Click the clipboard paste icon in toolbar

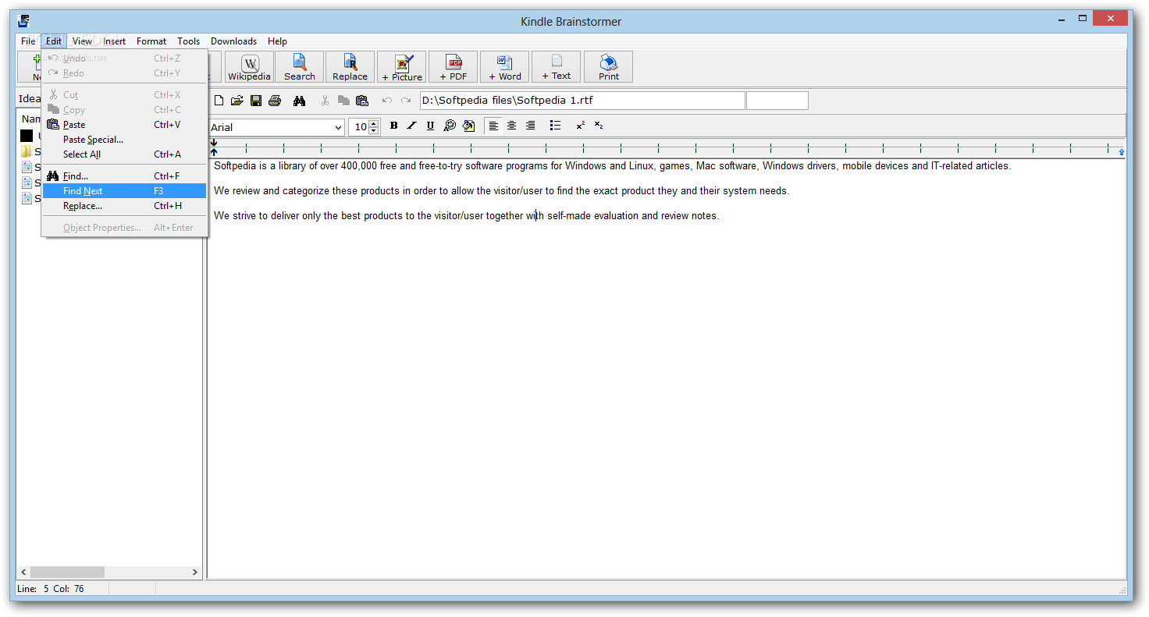pos(361,101)
